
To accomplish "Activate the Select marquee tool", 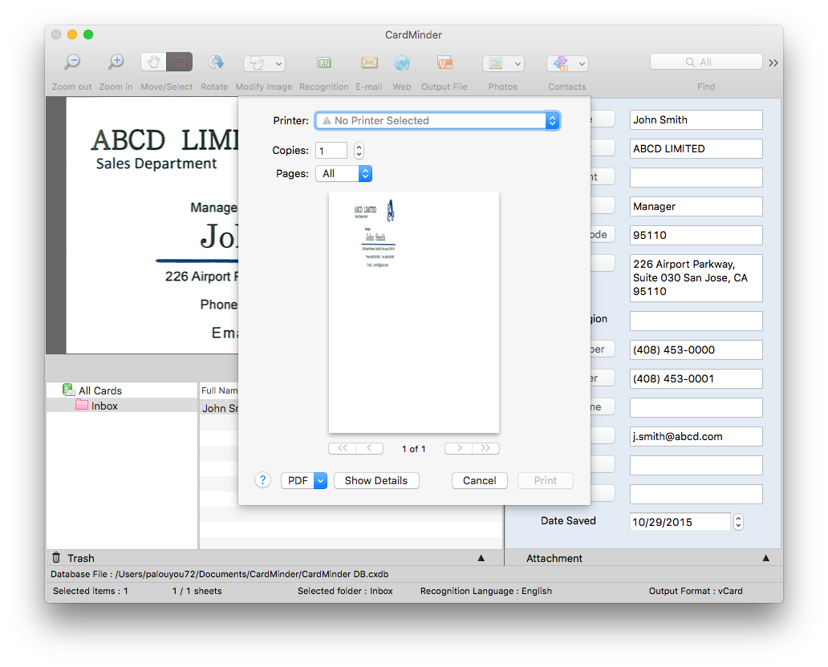I will point(180,63).
